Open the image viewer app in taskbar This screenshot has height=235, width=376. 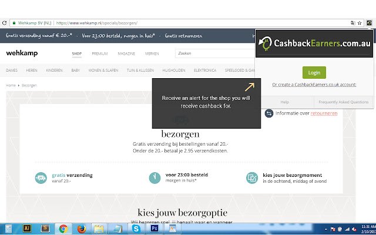[173, 229]
